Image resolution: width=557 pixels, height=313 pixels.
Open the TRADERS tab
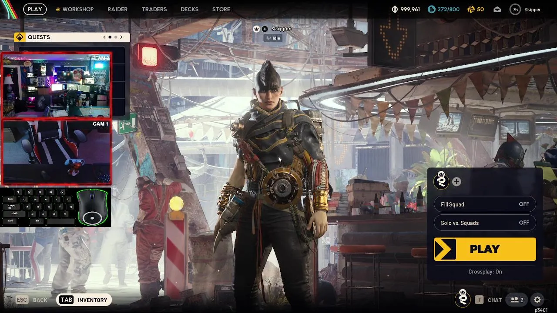tap(154, 9)
